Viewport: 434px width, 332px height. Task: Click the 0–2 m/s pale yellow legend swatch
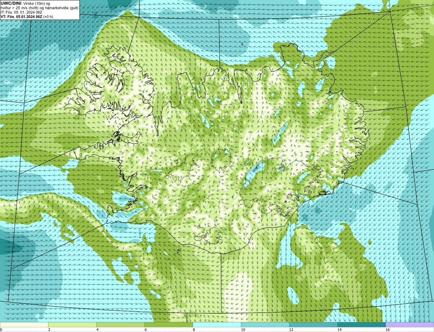click(24, 325)
